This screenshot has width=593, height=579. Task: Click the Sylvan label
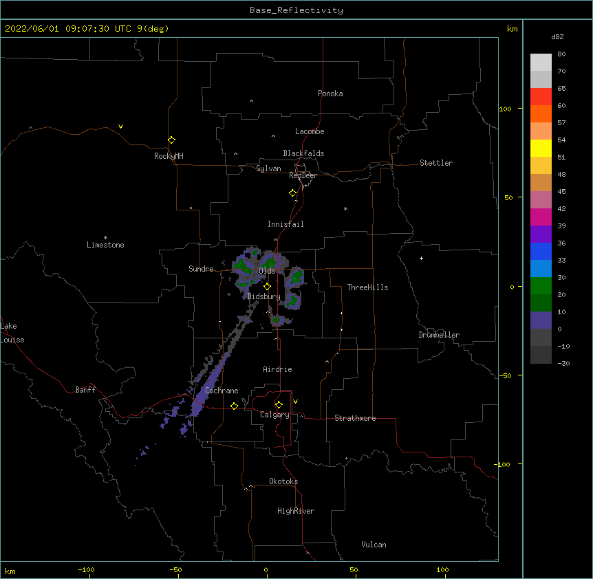(268, 168)
